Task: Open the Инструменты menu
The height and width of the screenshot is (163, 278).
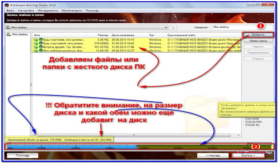Action: (48, 10)
